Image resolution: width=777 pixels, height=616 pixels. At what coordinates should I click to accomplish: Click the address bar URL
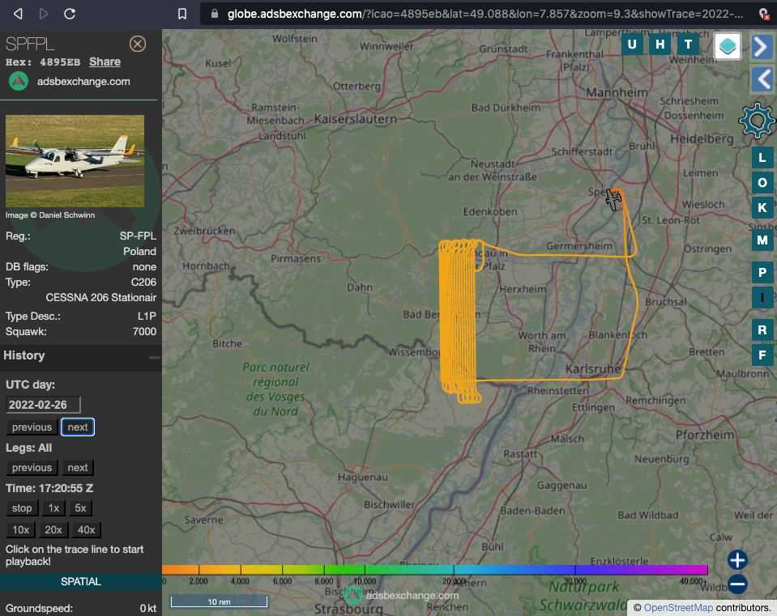point(485,14)
